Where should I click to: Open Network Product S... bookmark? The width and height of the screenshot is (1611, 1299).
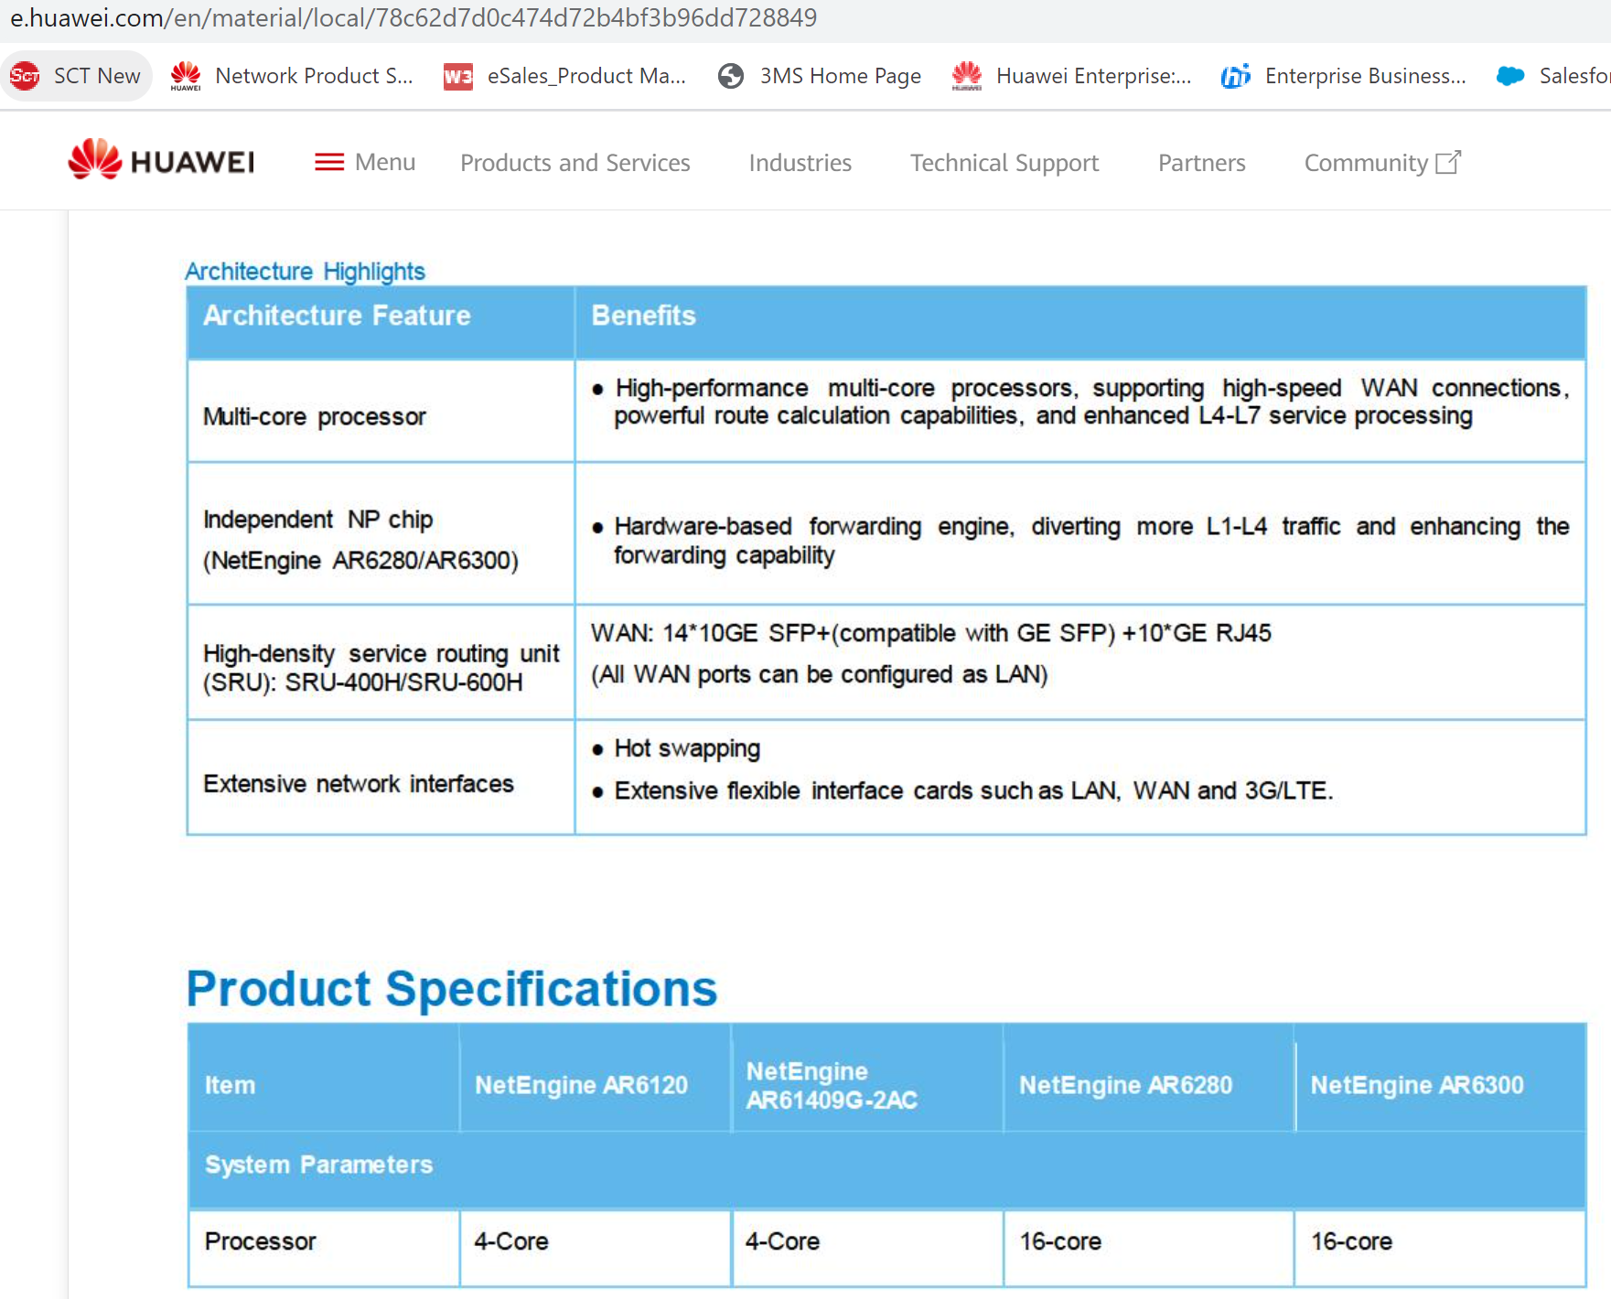pyautogui.click(x=292, y=76)
